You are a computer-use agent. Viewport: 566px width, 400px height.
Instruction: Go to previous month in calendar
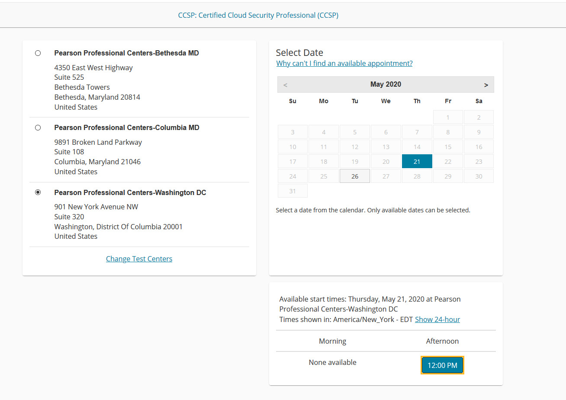click(x=285, y=85)
